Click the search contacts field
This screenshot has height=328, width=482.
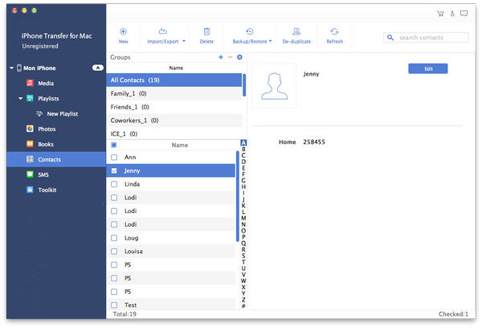click(x=426, y=38)
